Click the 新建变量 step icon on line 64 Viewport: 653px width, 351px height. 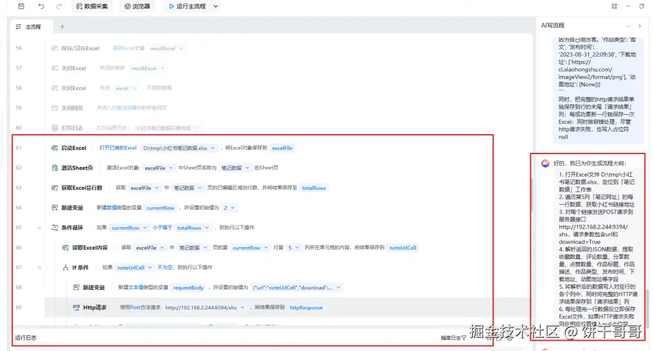(54, 208)
